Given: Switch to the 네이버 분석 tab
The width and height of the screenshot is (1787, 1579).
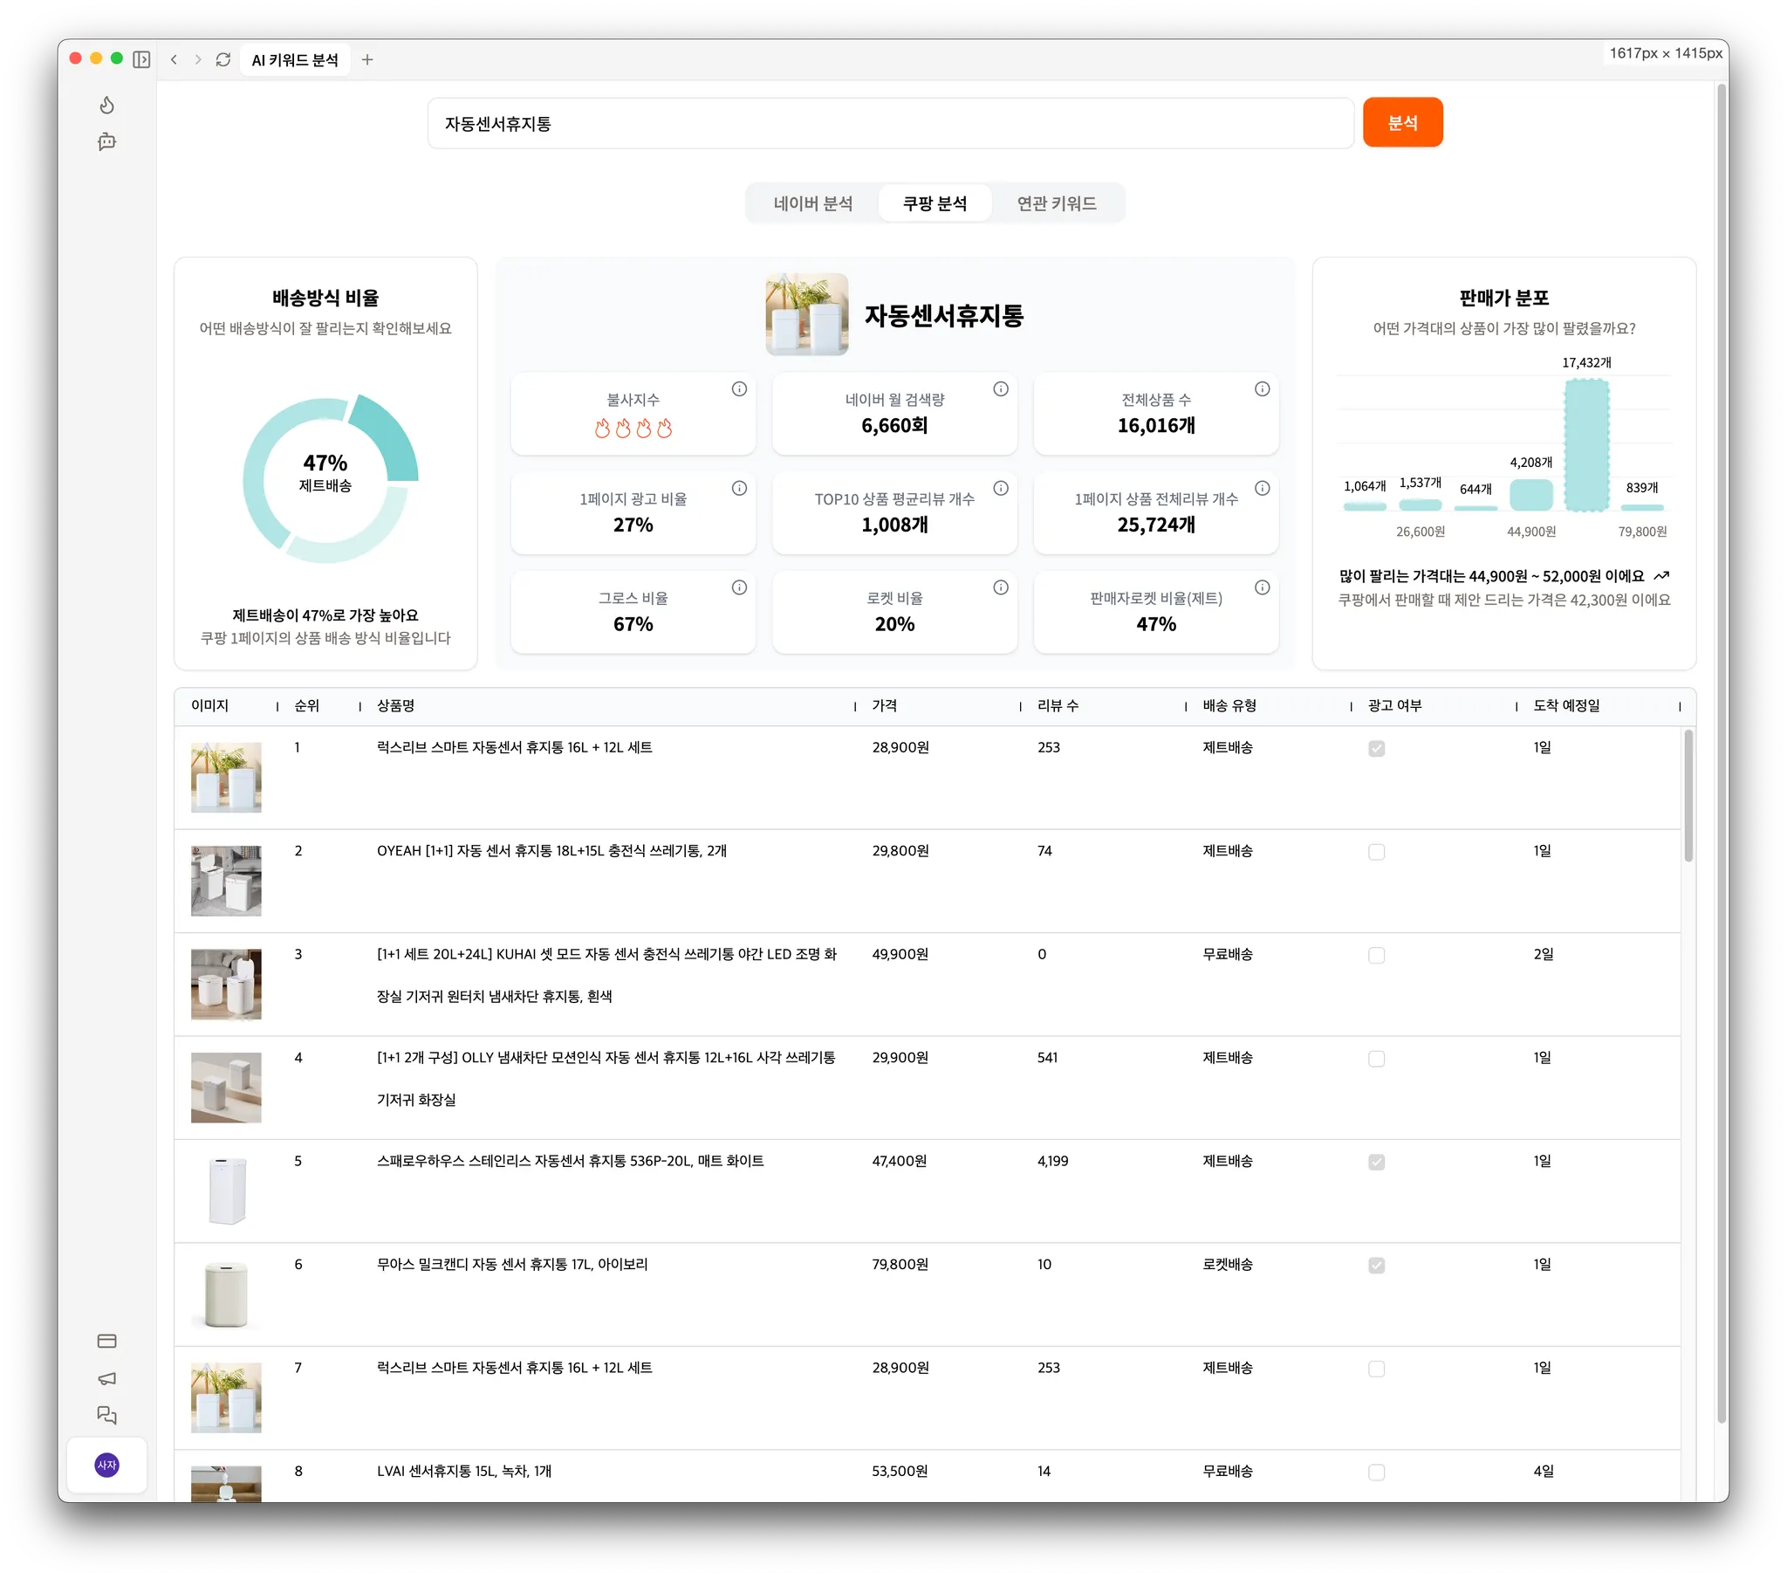Looking at the screenshot, I should pyautogui.click(x=812, y=203).
